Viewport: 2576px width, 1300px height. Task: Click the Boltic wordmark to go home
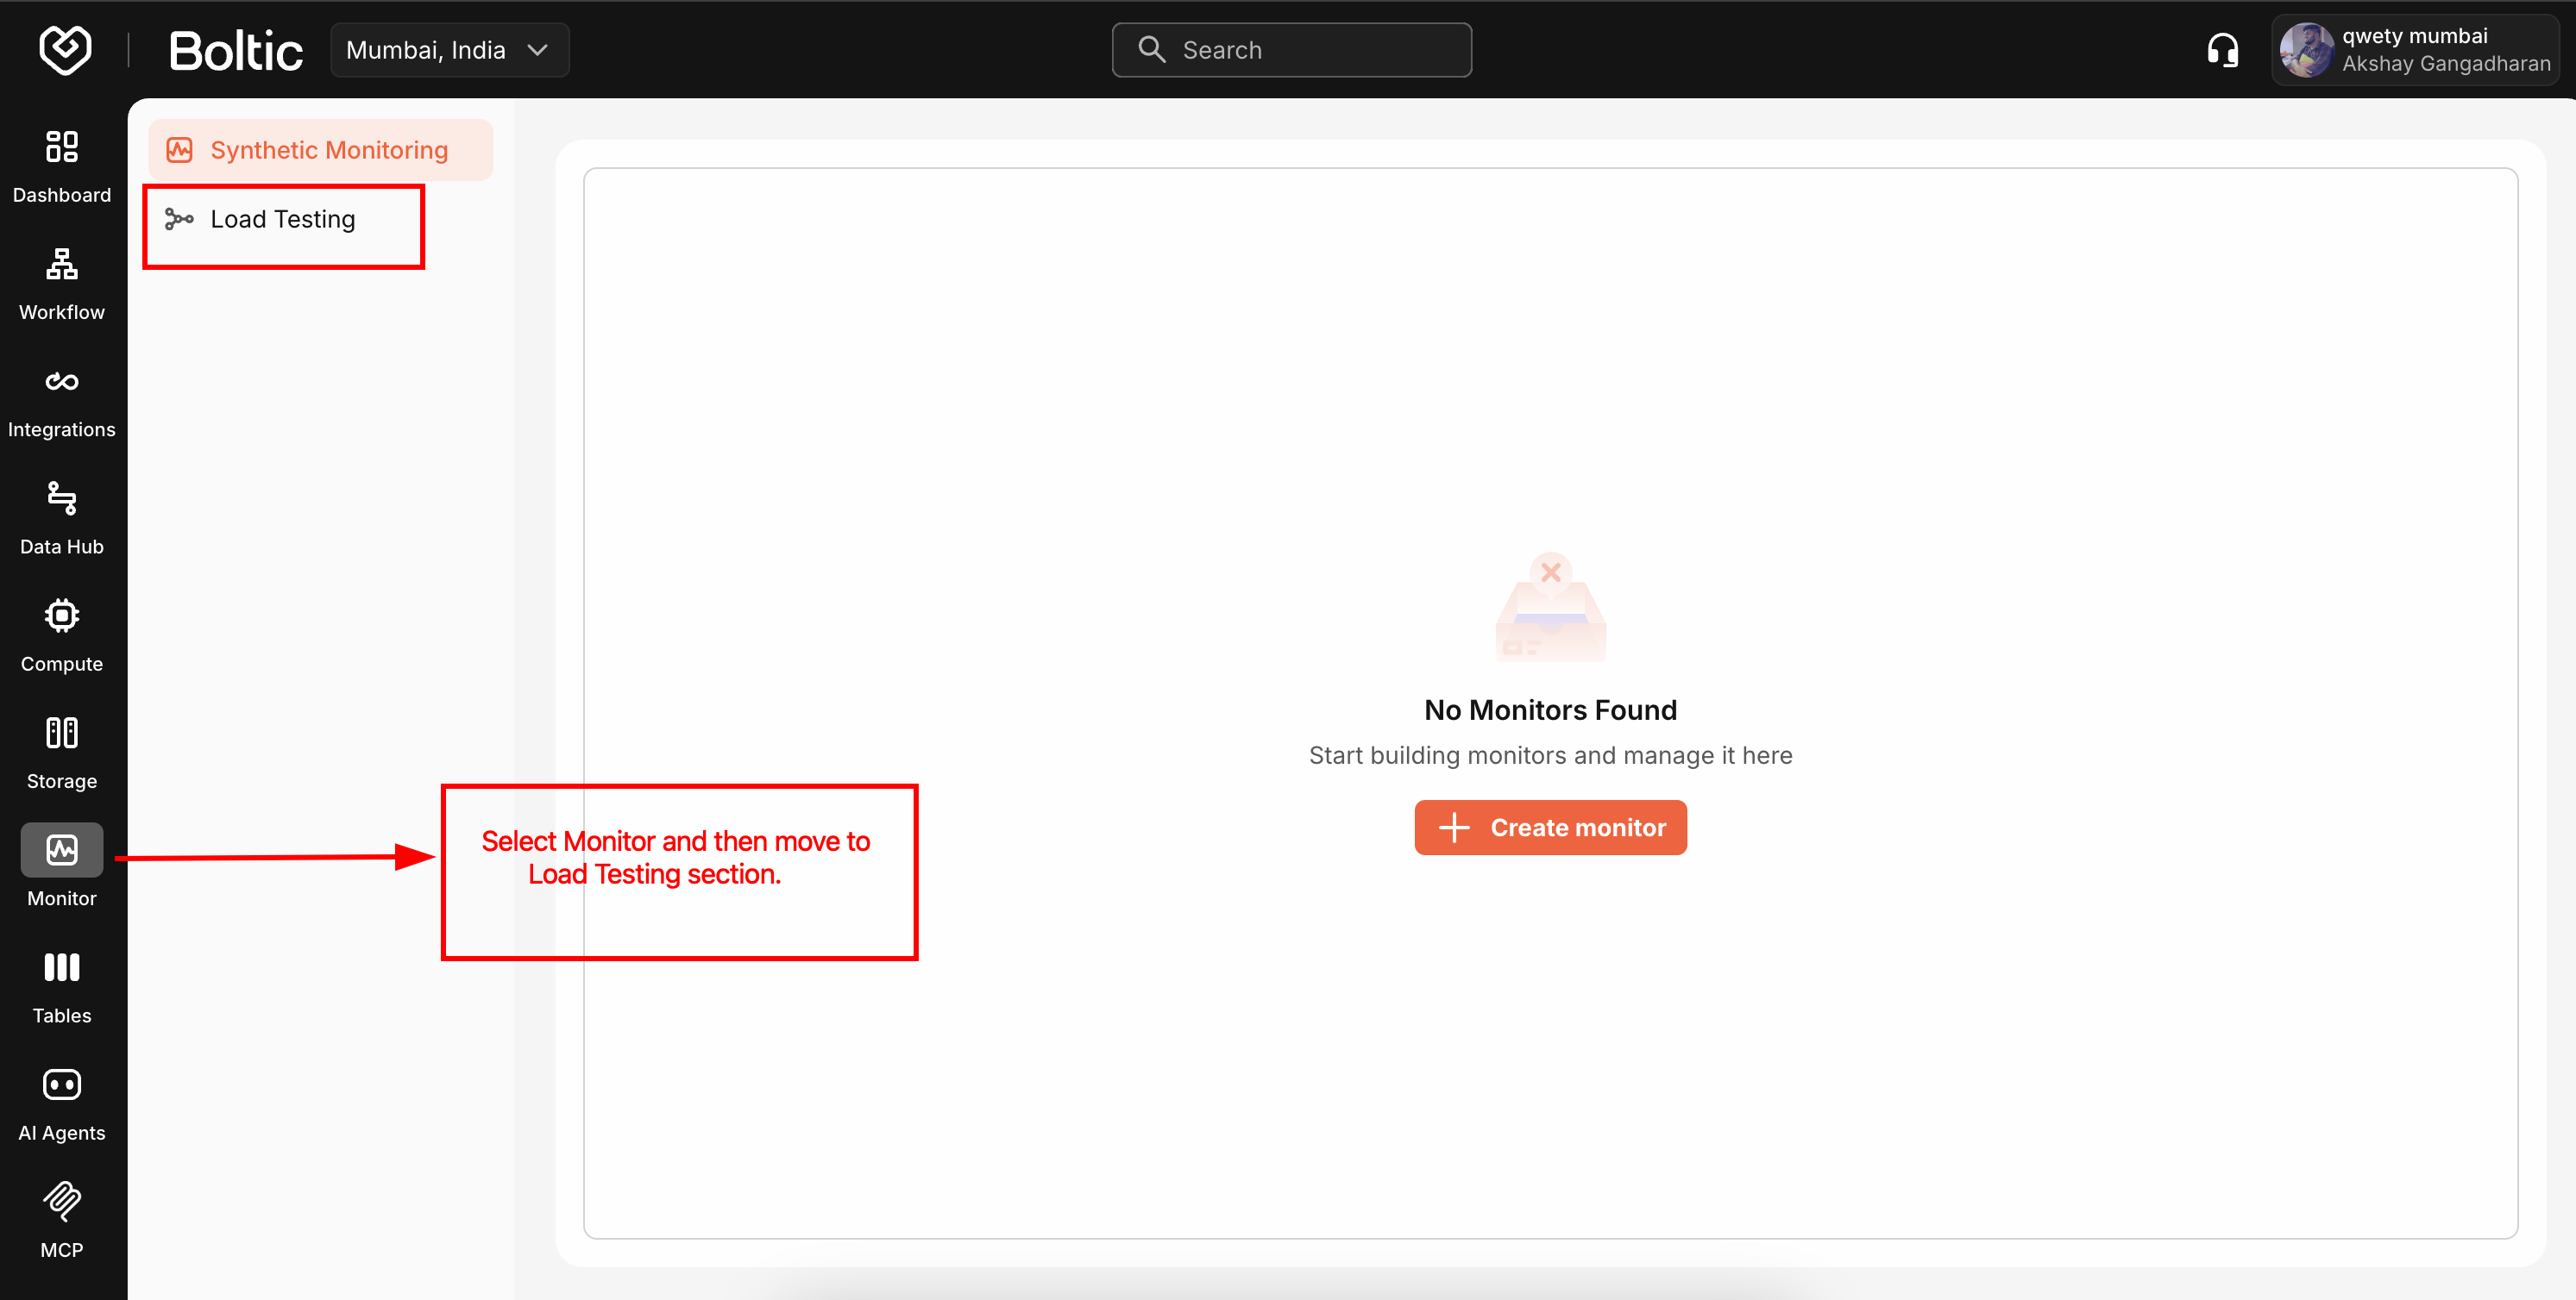(236, 49)
